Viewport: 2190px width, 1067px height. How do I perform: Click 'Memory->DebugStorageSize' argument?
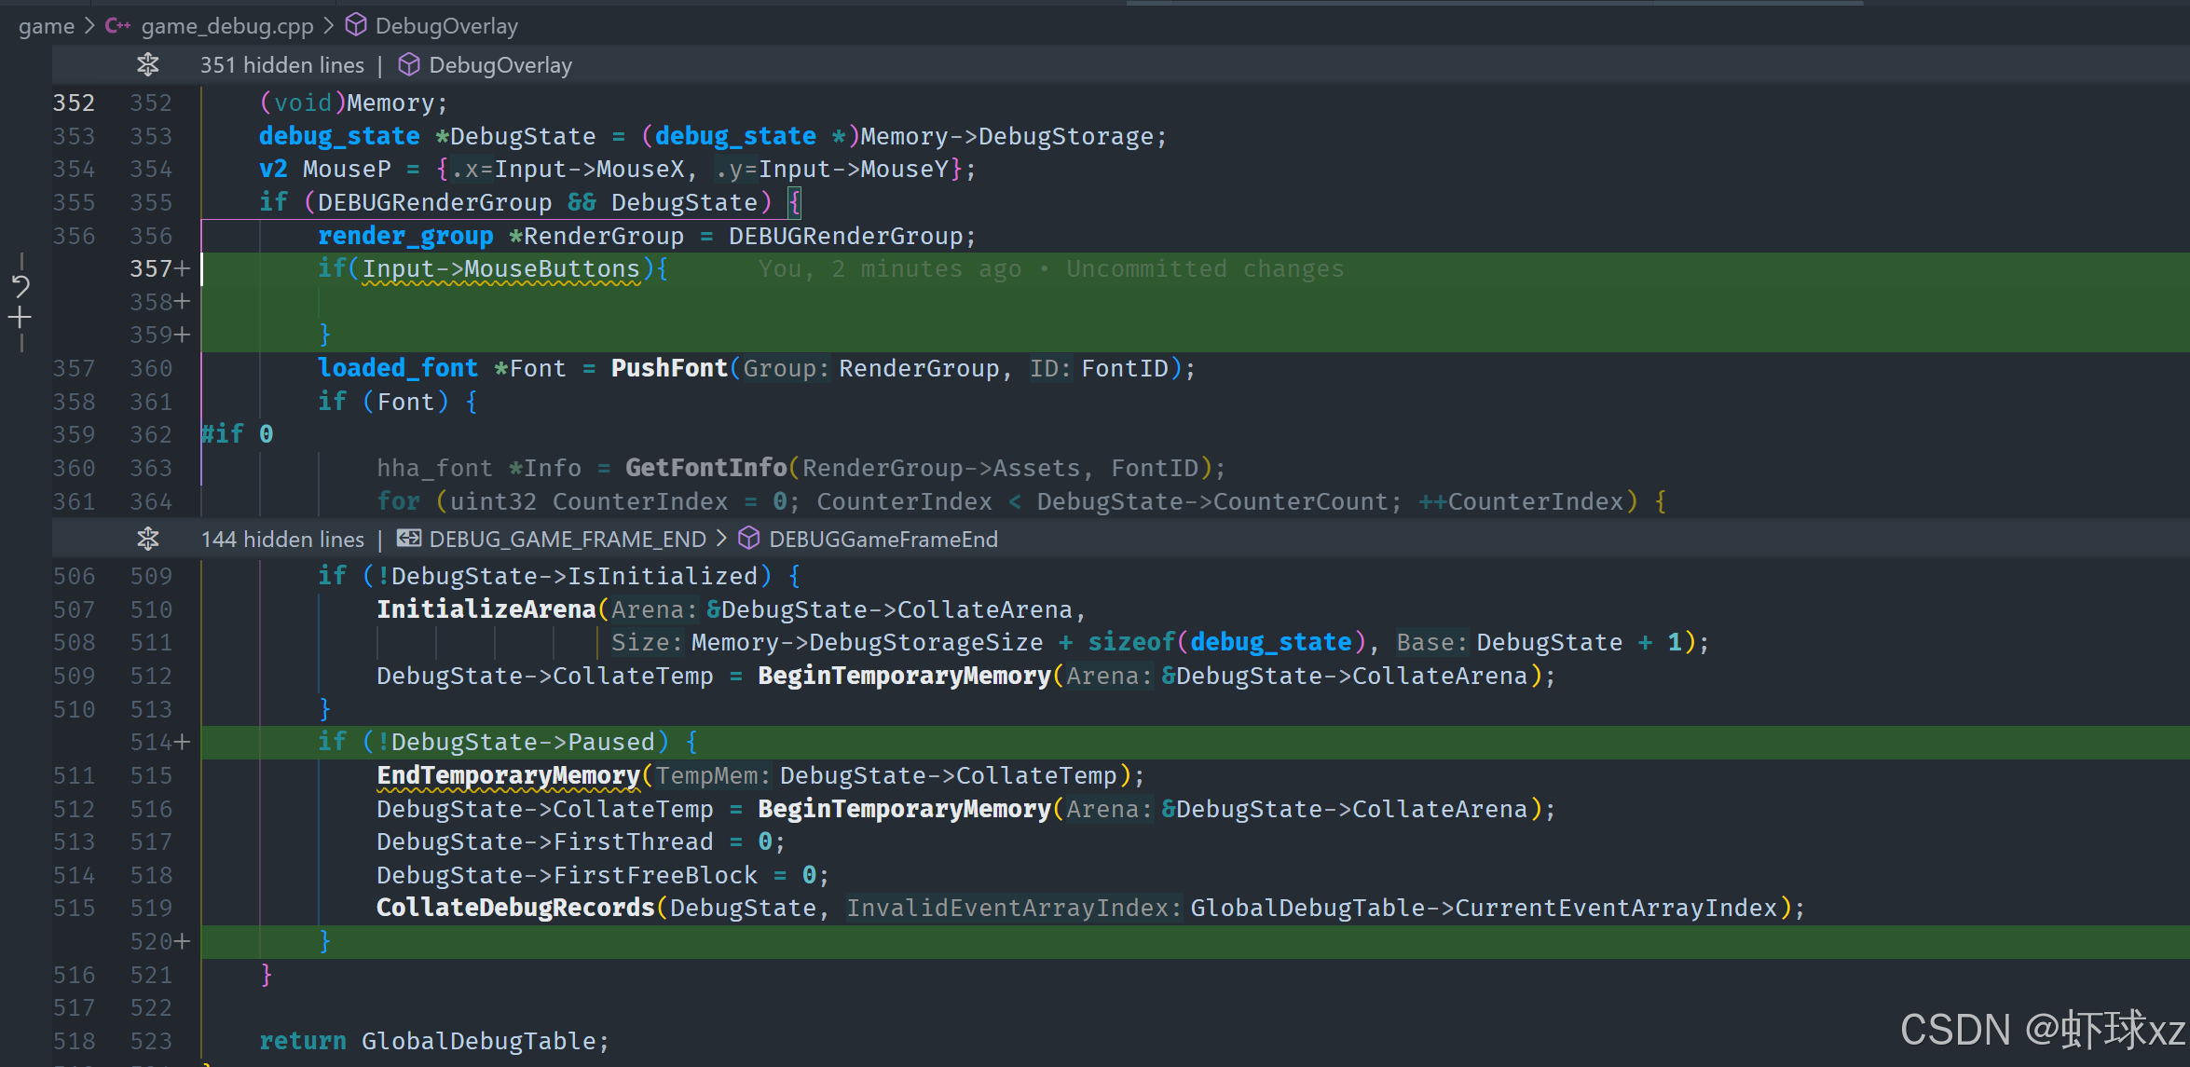[x=868, y=643]
